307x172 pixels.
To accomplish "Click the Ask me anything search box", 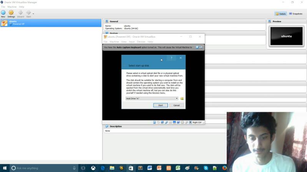I will click(44, 168).
